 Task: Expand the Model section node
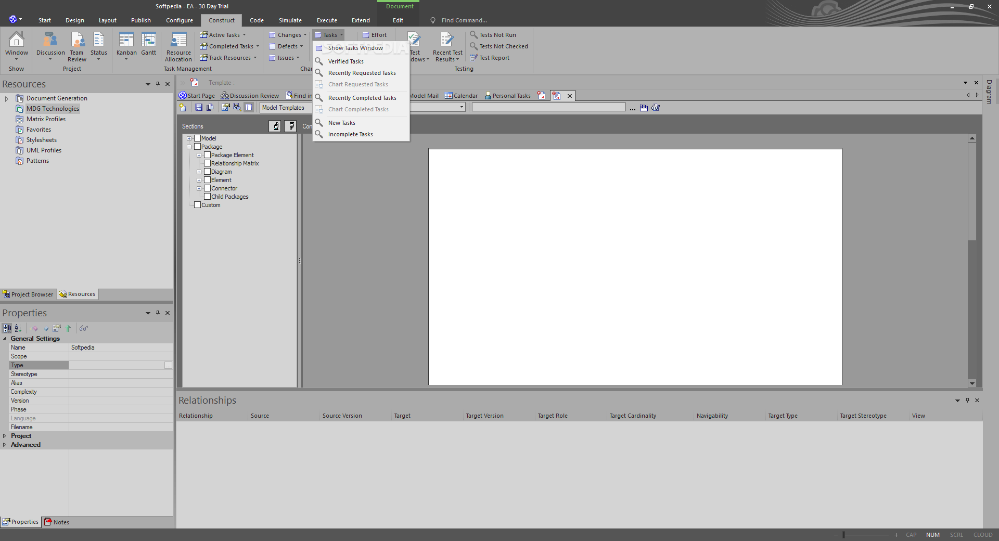click(189, 138)
